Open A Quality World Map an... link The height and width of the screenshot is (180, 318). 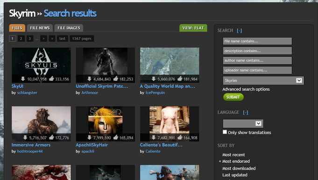tap(167, 86)
